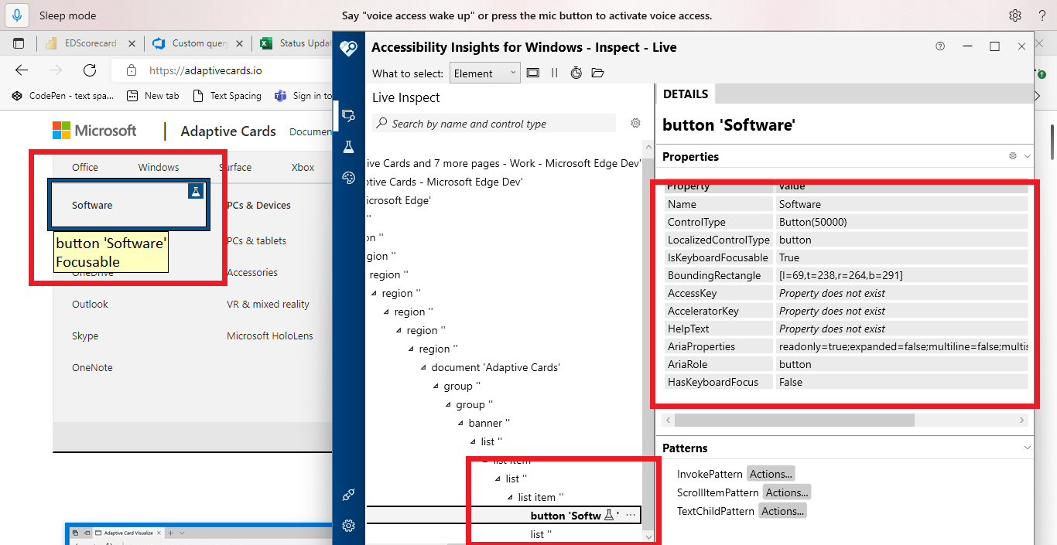This screenshot has width=1057, height=545.
Task: Open a saved snapshot via folder icon
Action: click(597, 72)
